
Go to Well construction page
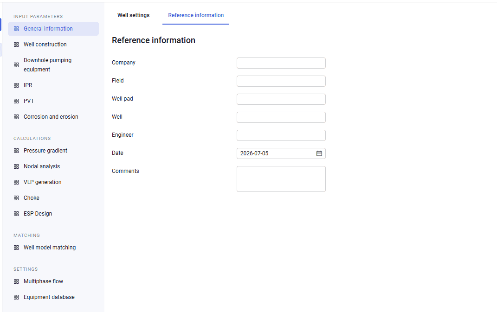53,45
